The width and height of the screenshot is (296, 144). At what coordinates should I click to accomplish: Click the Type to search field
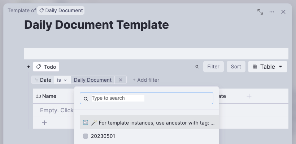click(x=147, y=98)
